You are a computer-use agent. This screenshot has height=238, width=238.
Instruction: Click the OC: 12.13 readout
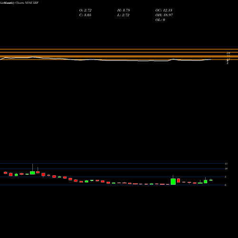(x=164, y=10)
